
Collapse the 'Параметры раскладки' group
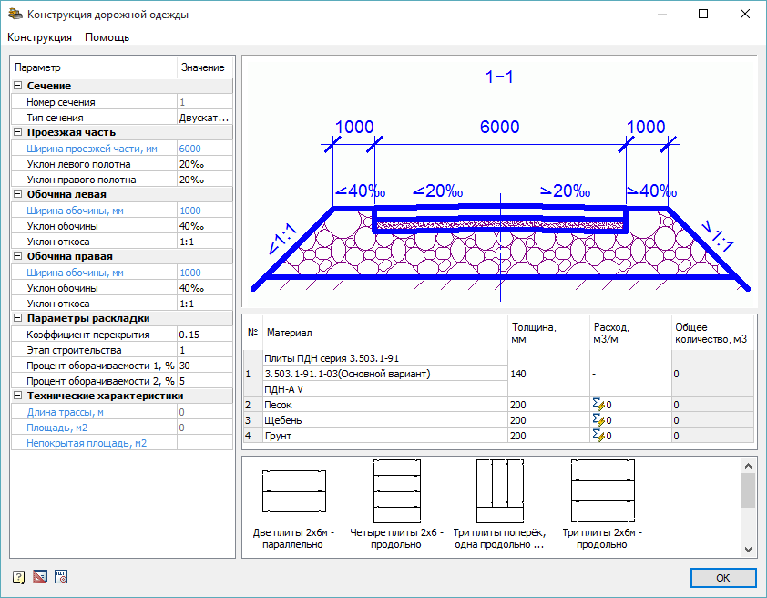tap(17, 318)
